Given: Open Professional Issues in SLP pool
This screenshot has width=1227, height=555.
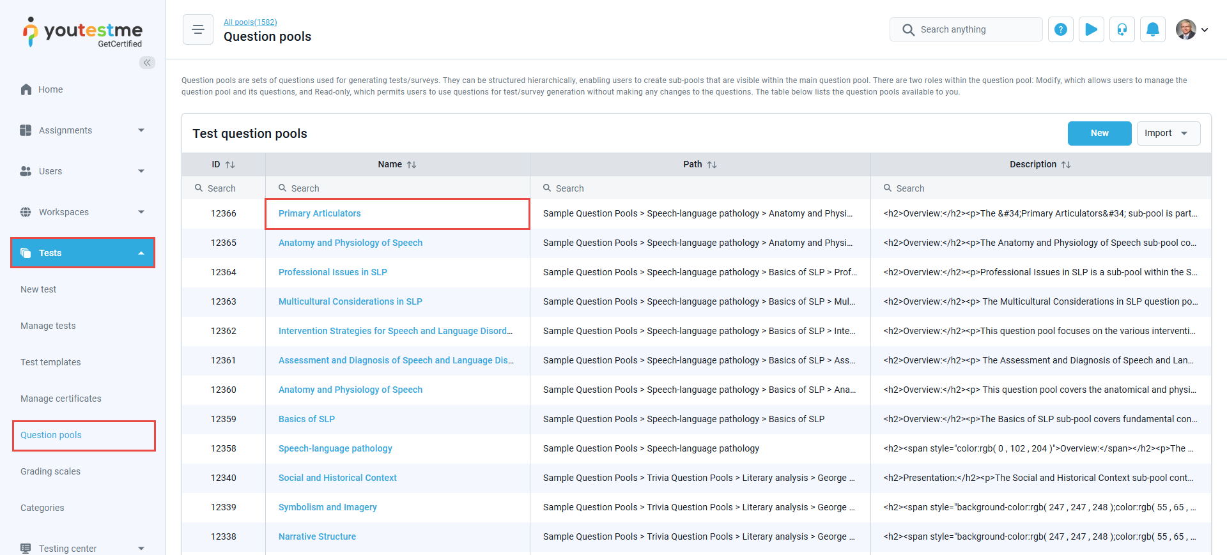Looking at the screenshot, I should tap(333, 272).
